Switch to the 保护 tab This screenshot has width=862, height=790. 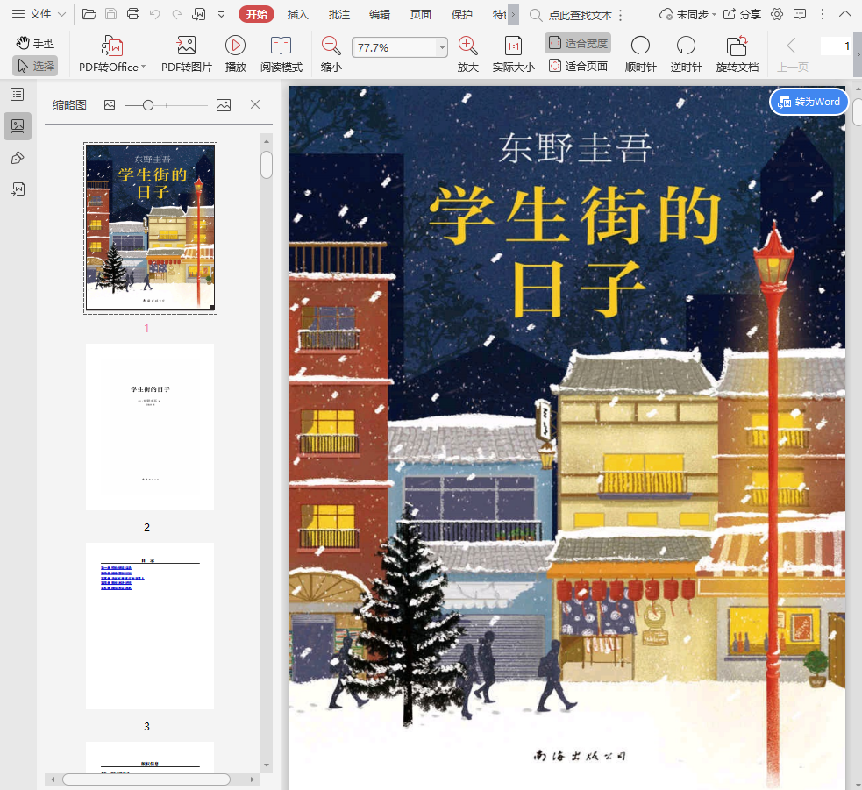click(462, 15)
